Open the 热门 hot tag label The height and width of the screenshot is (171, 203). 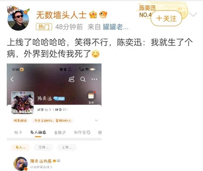pos(44,27)
